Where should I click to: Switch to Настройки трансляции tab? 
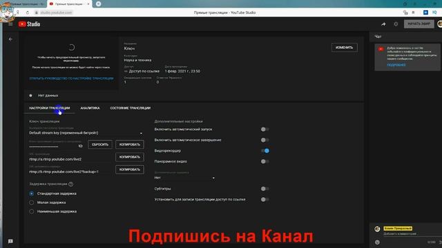49,108
